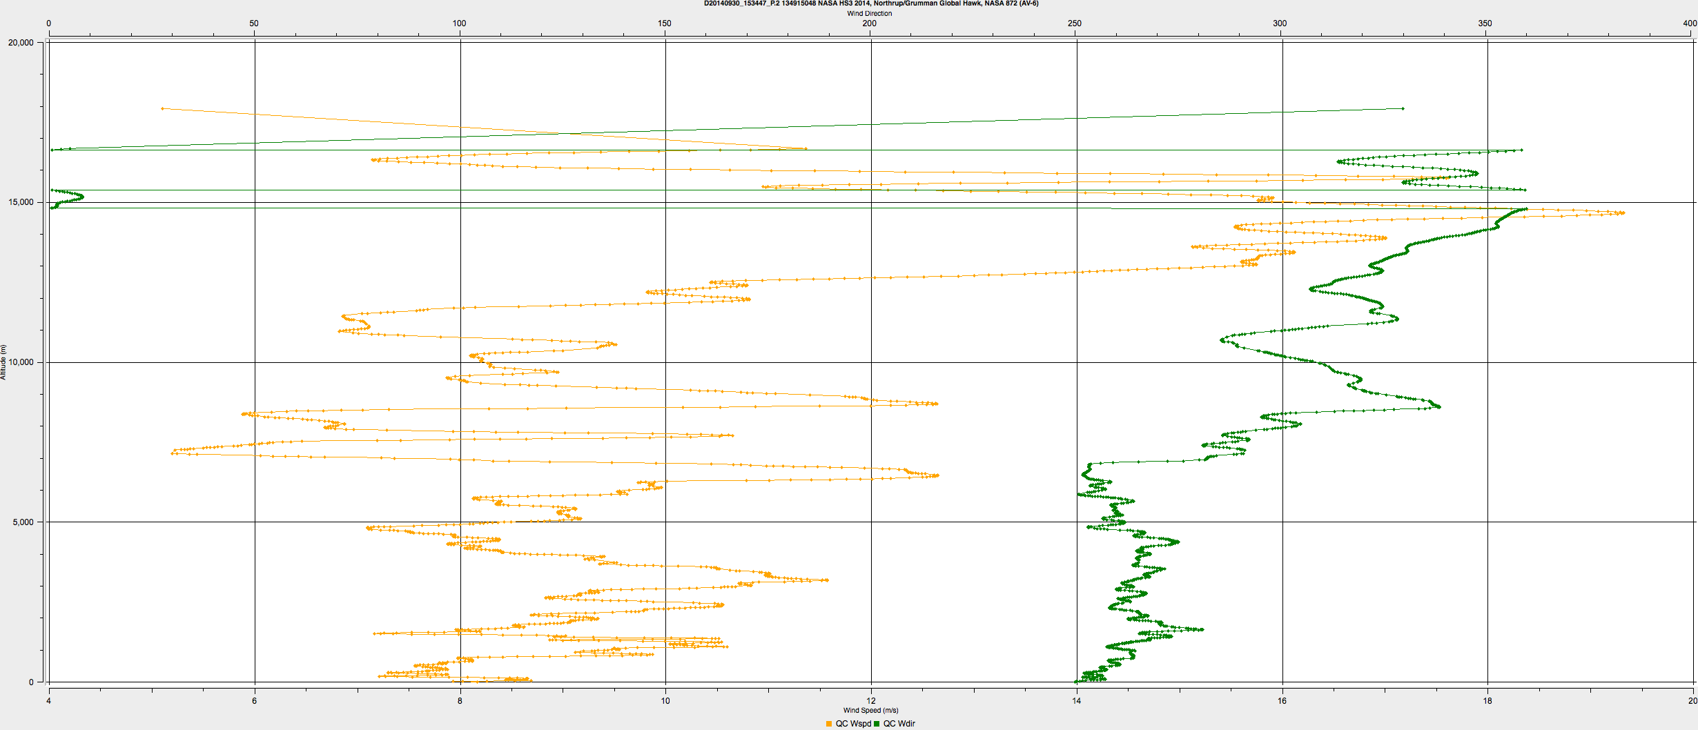
Task: Click the 250 tick on Wind Direction axis
Action: click(1075, 23)
